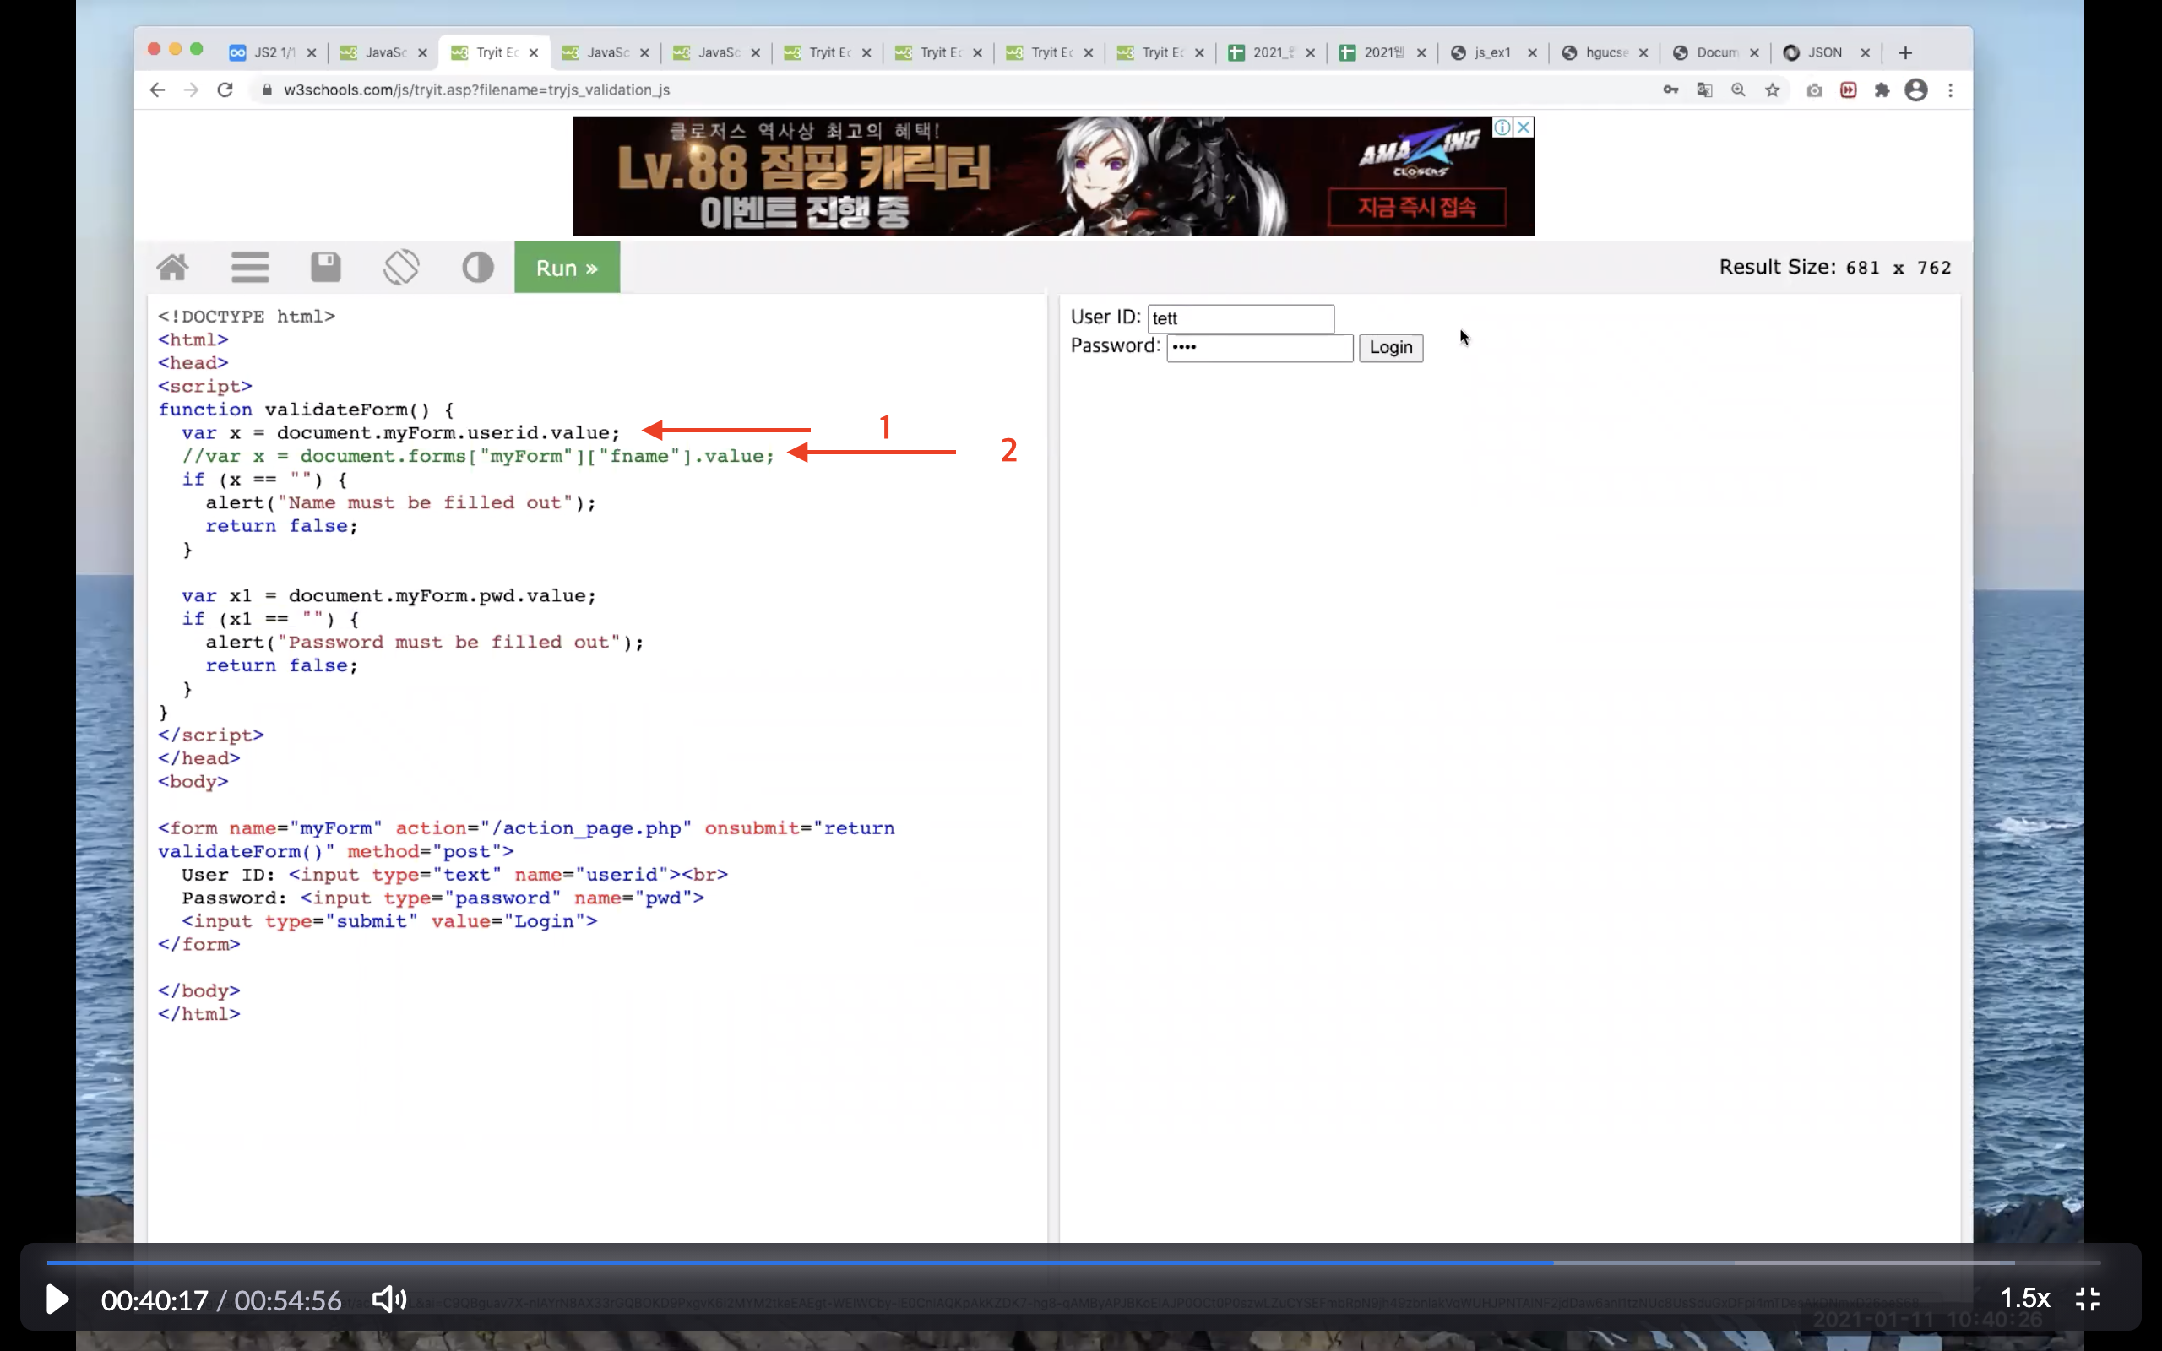Click the Password input field
2162x1351 pixels.
1259,348
